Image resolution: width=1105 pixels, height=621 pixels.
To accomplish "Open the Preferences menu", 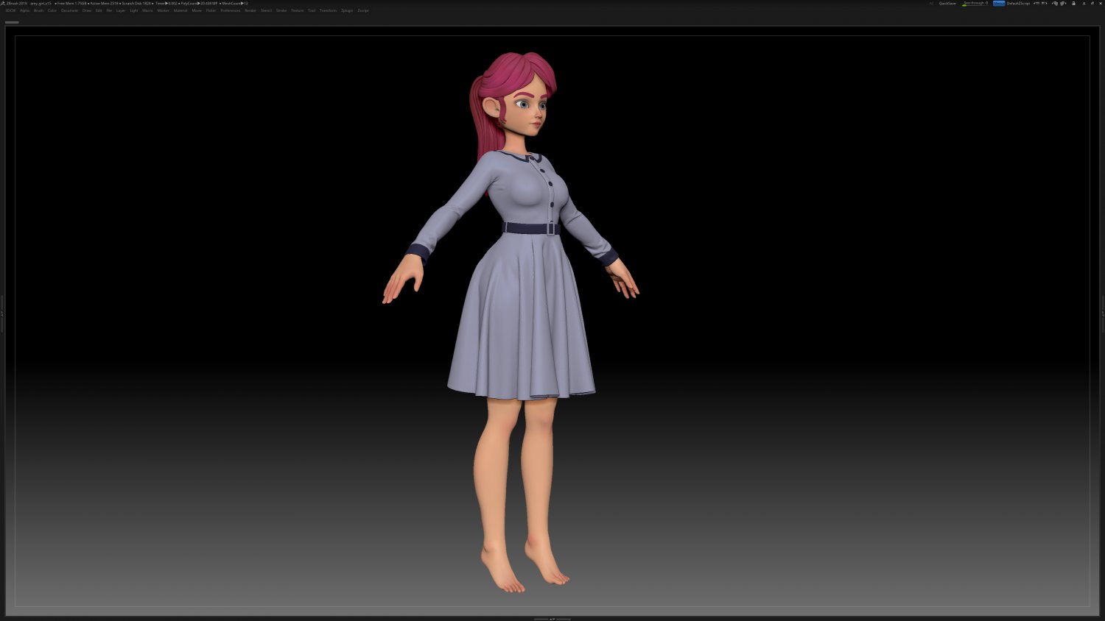I will point(230,10).
